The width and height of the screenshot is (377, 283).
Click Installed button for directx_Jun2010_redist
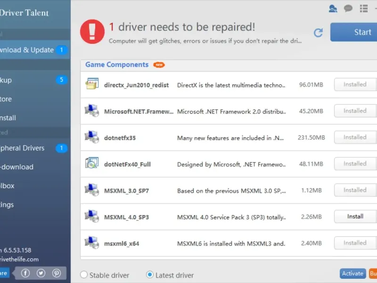pos(355,84)
